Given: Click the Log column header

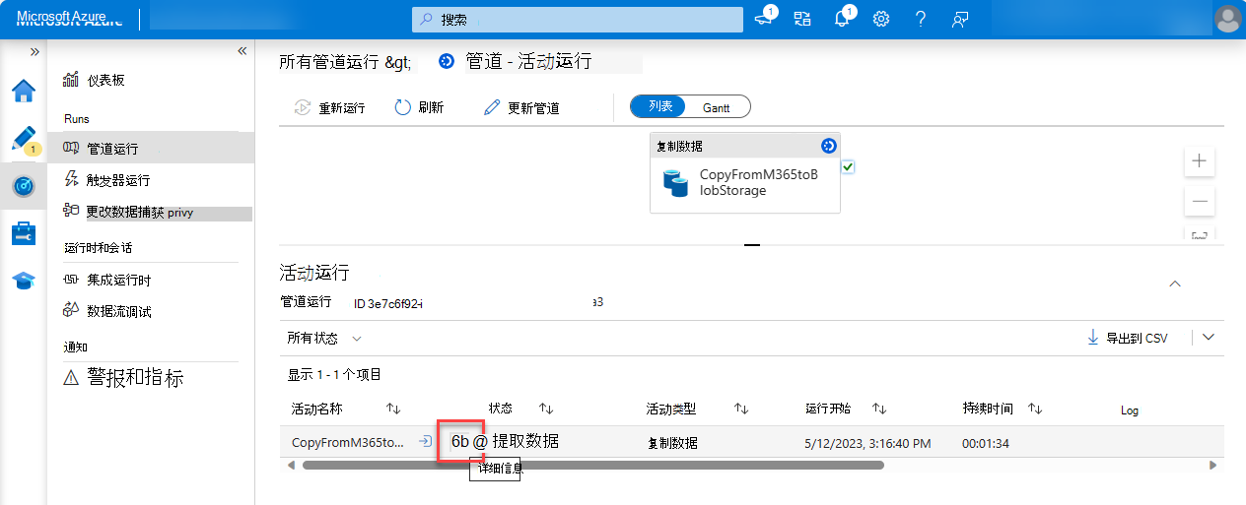Looking at the screenshot, I should coord(1130,410).
